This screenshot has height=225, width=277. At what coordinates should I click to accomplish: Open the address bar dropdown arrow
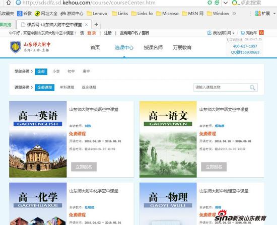[x=226, y=3]
